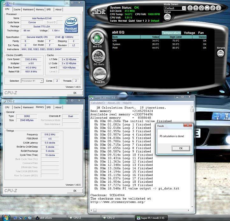Viewport: 230px width, 221px height.
Task: Click the Bus Speed 413.0 MHz value
Action: [x=31, y=68]
